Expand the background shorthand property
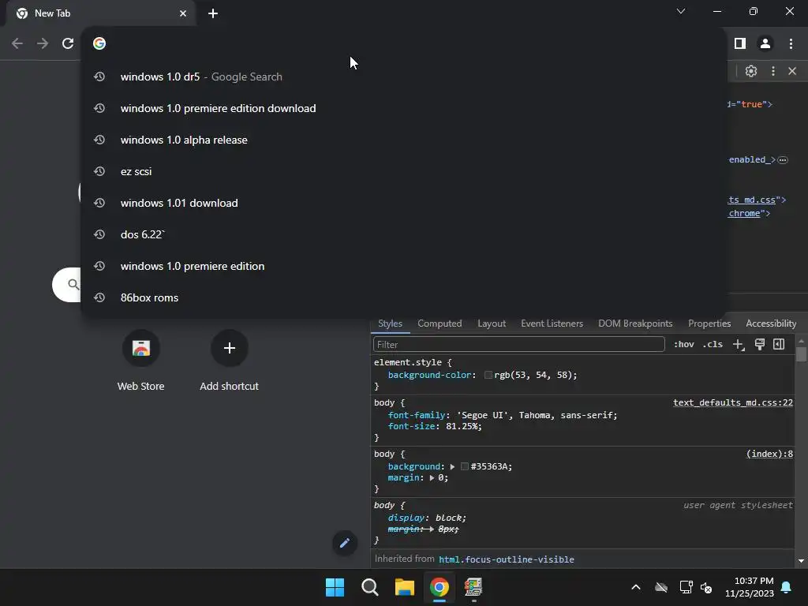The width and height of the screenshot is (808, 606). pyautogui.click(x=452, y=467)
